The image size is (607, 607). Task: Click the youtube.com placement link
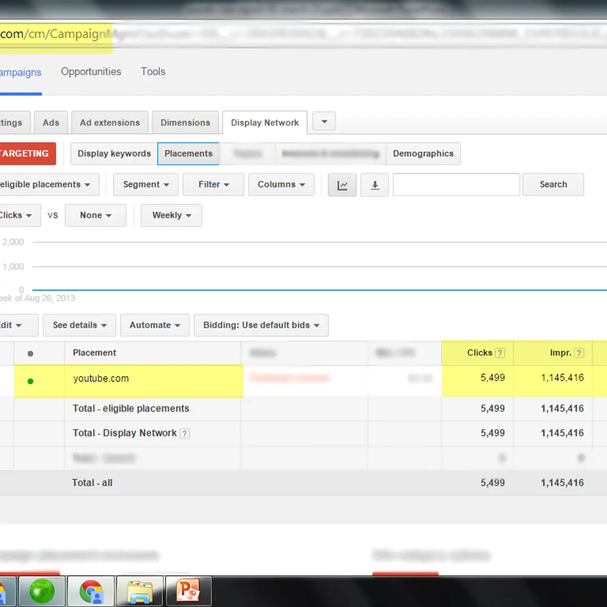point(101,378)
